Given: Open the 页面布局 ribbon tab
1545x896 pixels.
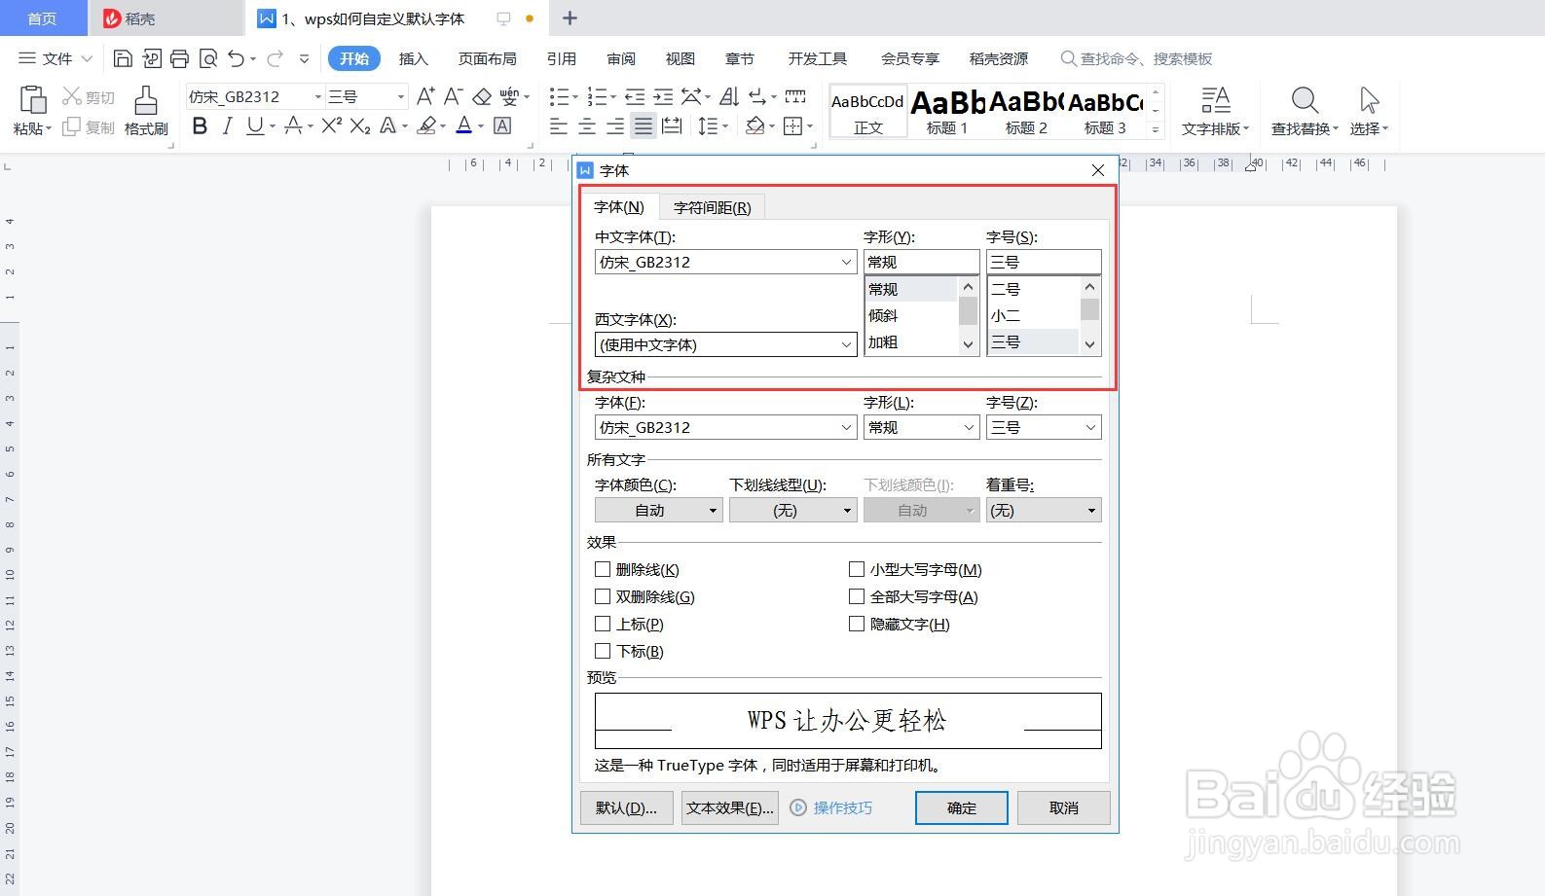Looking at the screenshot, I should [488, 58].
